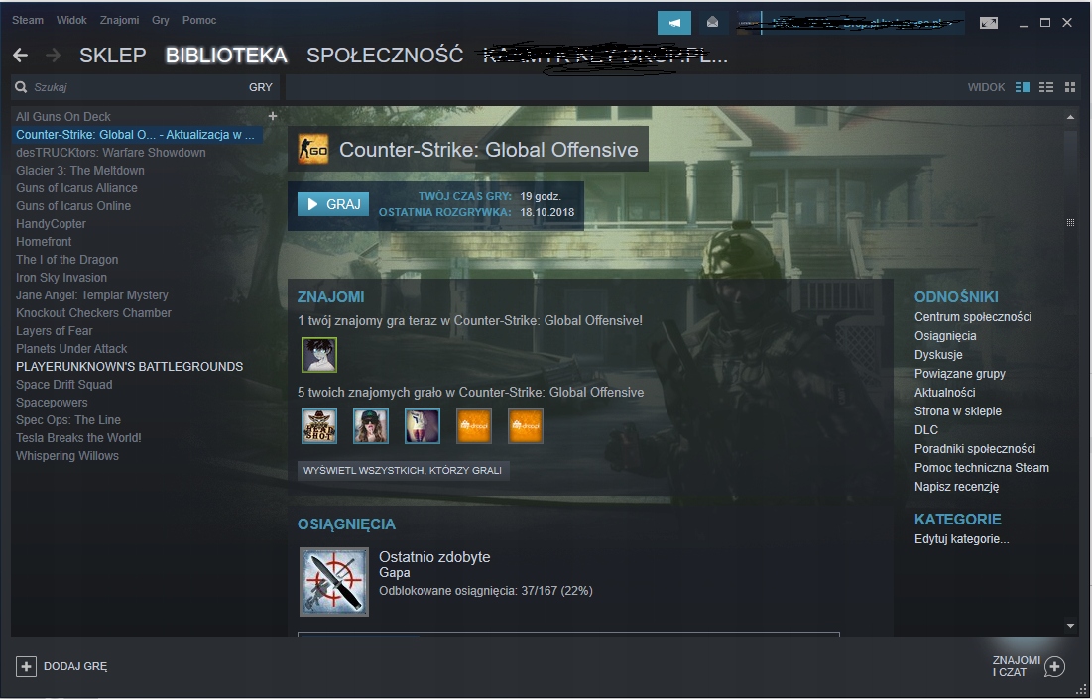
Task: Select Homefront in game list
Action: (x=44, y=242)
